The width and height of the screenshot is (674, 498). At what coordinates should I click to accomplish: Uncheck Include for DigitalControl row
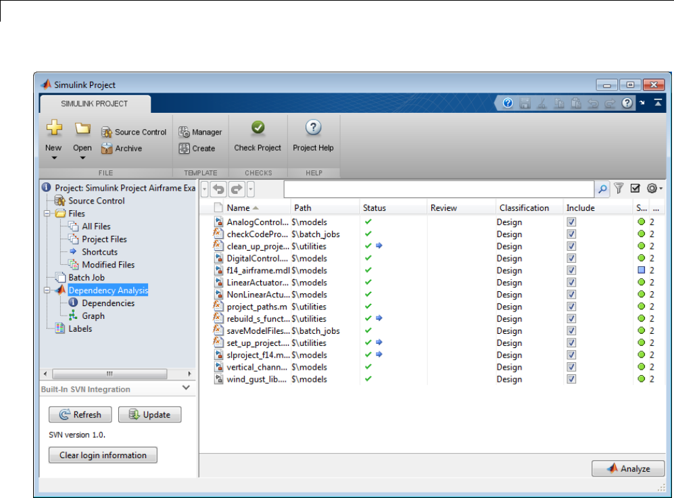(x=571, y=258)
